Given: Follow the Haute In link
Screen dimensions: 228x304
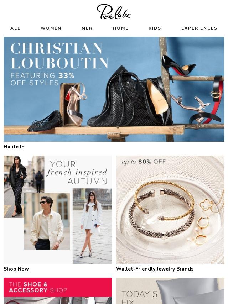Looking at the screenshot, I should point(14,147).
